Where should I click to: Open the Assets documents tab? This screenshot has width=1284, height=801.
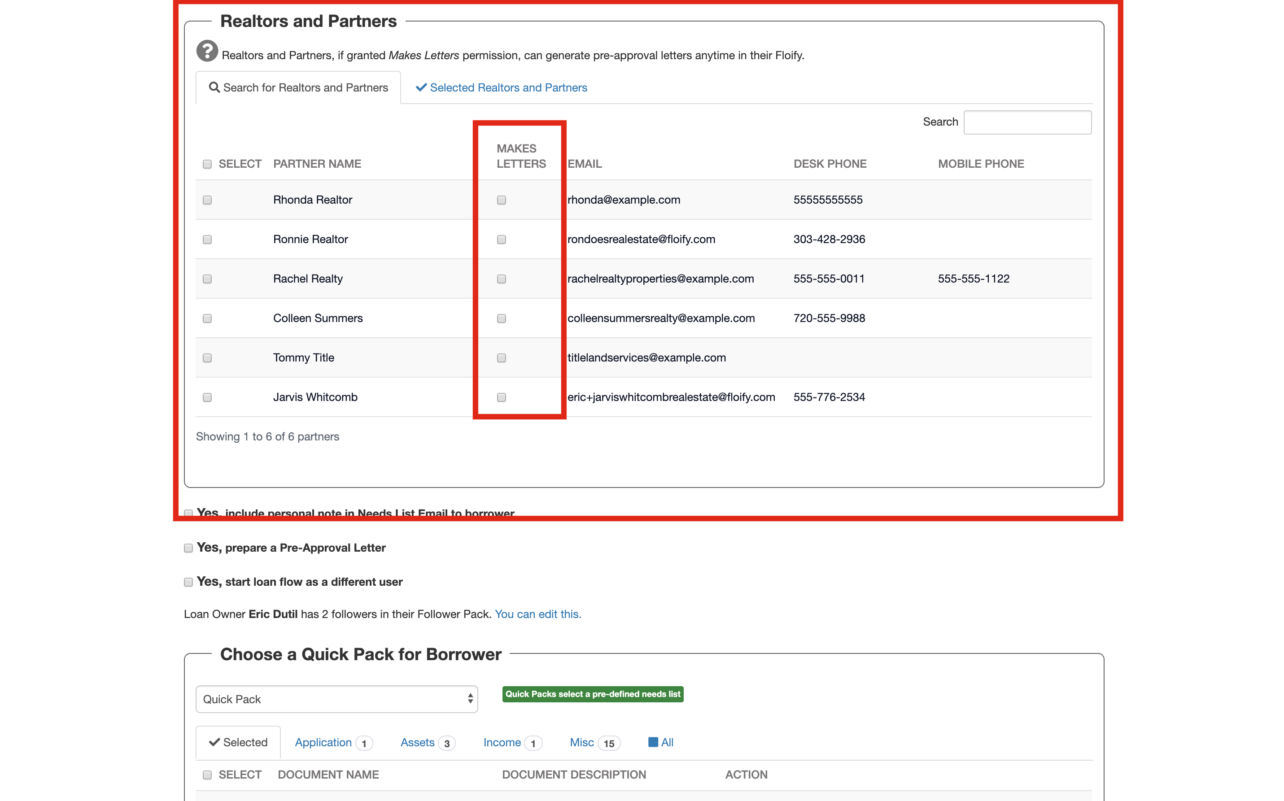point(418,742)
